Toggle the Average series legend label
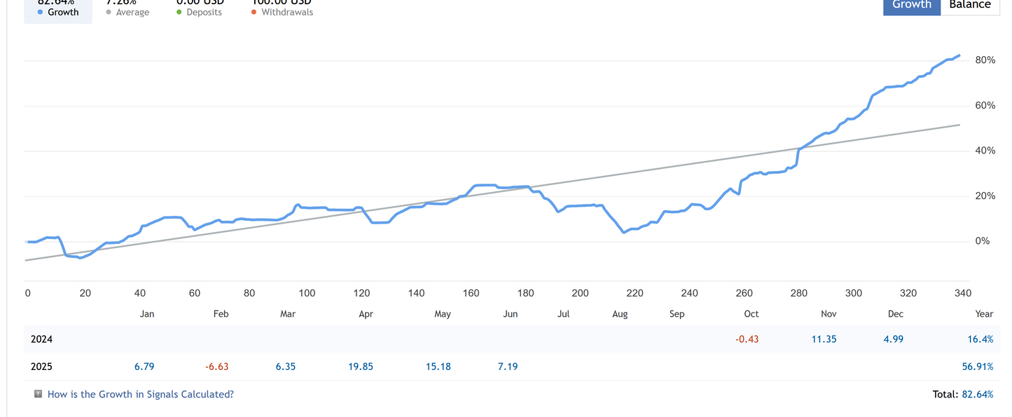This screenshot has height=417, width=1012. click(x=132, y=13)
